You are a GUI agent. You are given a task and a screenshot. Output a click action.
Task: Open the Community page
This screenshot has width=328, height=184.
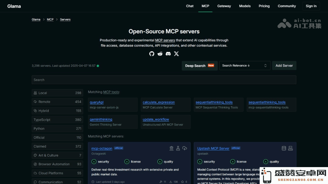pos(287,6)
